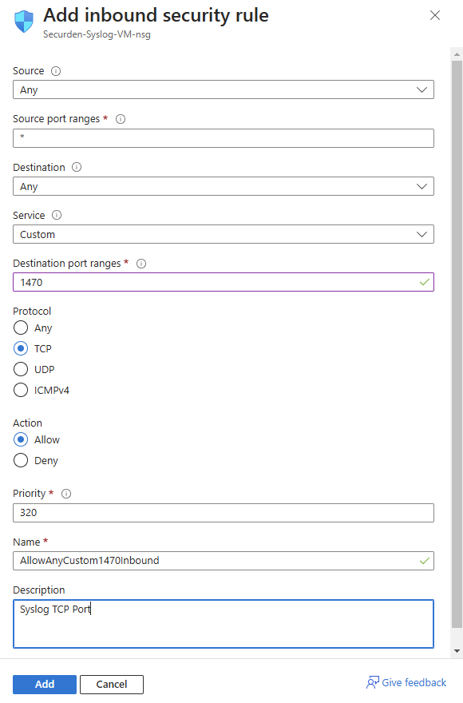Expand the Destination dropdown

click(x=224, y=186)
